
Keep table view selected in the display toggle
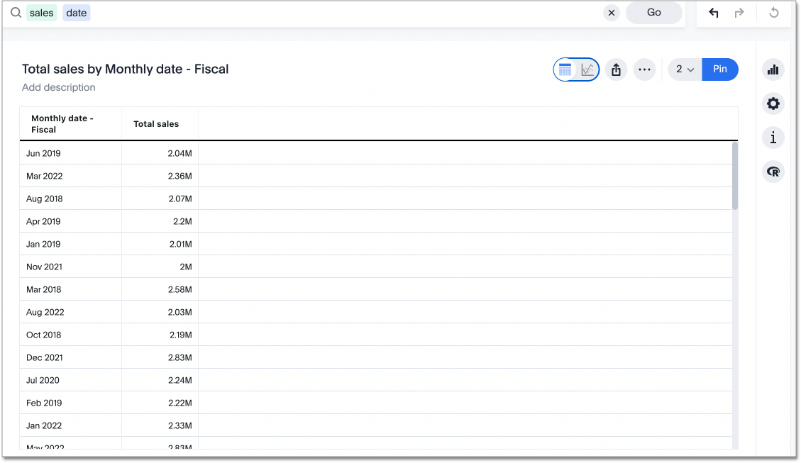pyautogui.click(x=565, y=69)
